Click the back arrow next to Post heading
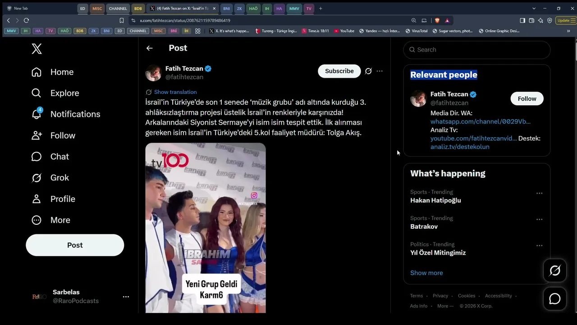Viewport: 577px width, 325px height. (x=150, y=48)
